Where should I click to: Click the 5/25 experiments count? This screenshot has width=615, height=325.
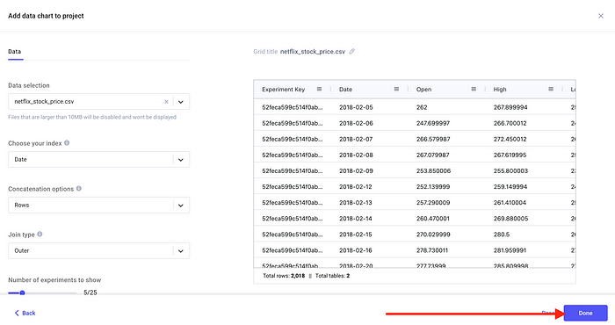[90, 292]
